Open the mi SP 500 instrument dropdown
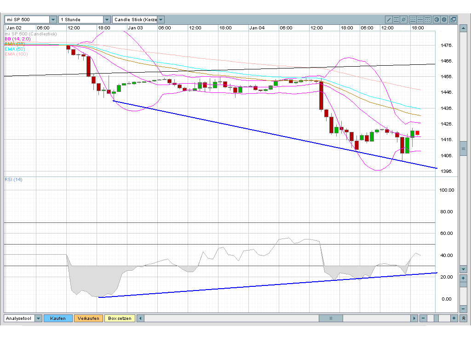The image size is (471, 353). click(x=53, y=19)
